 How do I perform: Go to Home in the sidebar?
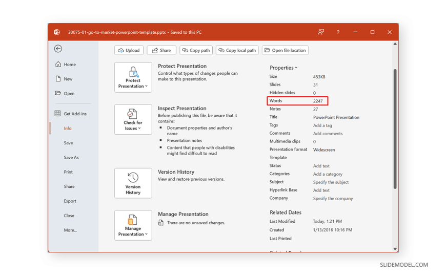pos(70,65)
